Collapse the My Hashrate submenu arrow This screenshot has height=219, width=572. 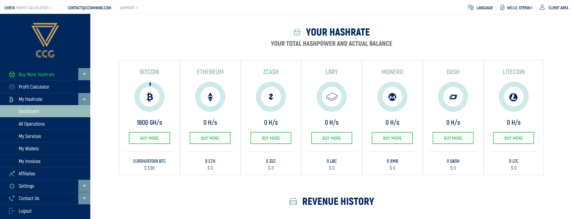(x=84, y=99)
